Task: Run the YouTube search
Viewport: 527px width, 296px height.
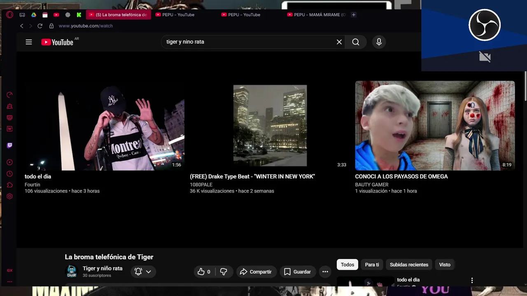Action: pos(356,42)
